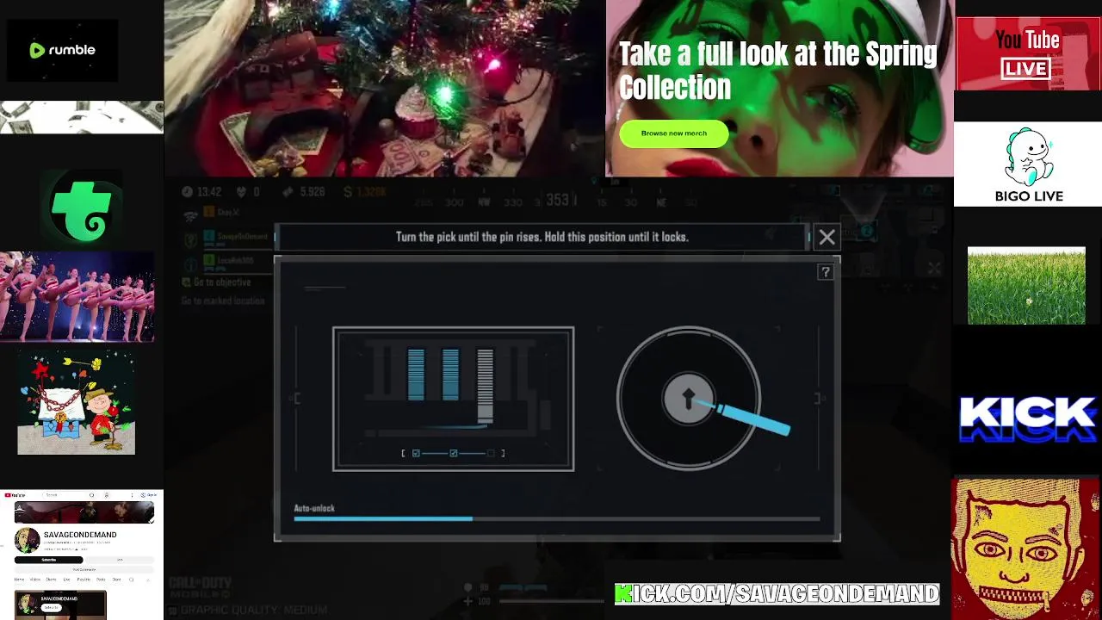Open the question mark help icon
The image size is (1102, 620).
pyautogui.click(x=825, y=272)
